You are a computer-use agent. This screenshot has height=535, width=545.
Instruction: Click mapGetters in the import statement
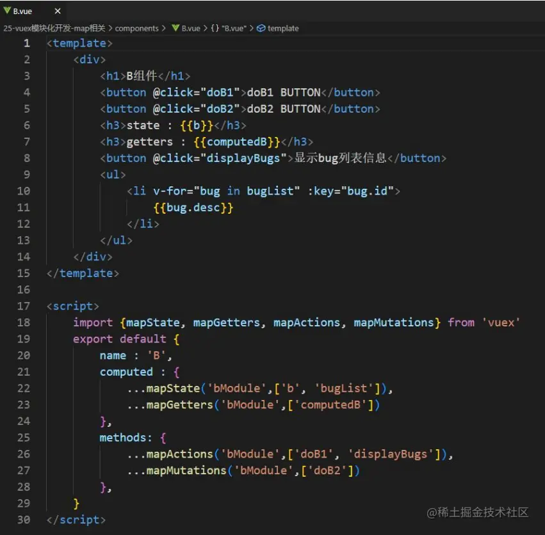coord(227,323)
